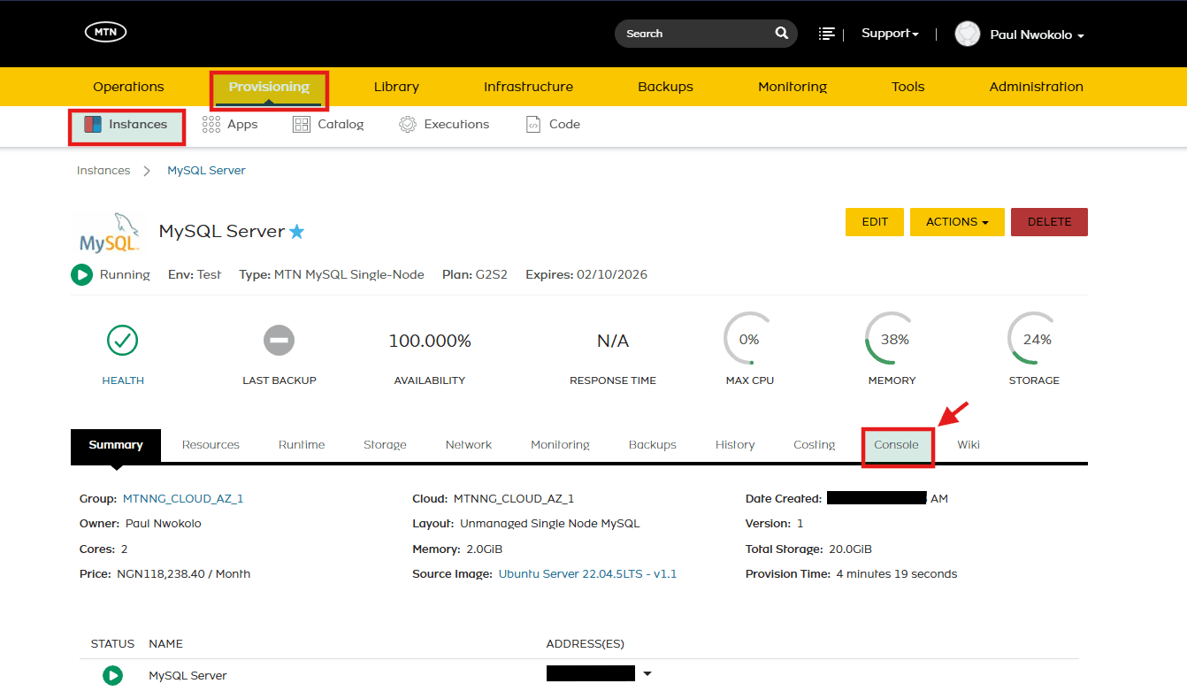Toggle the favorite star for MySQL Server
Viewport: 1187px width, 699px height.
tap(297, 232)
